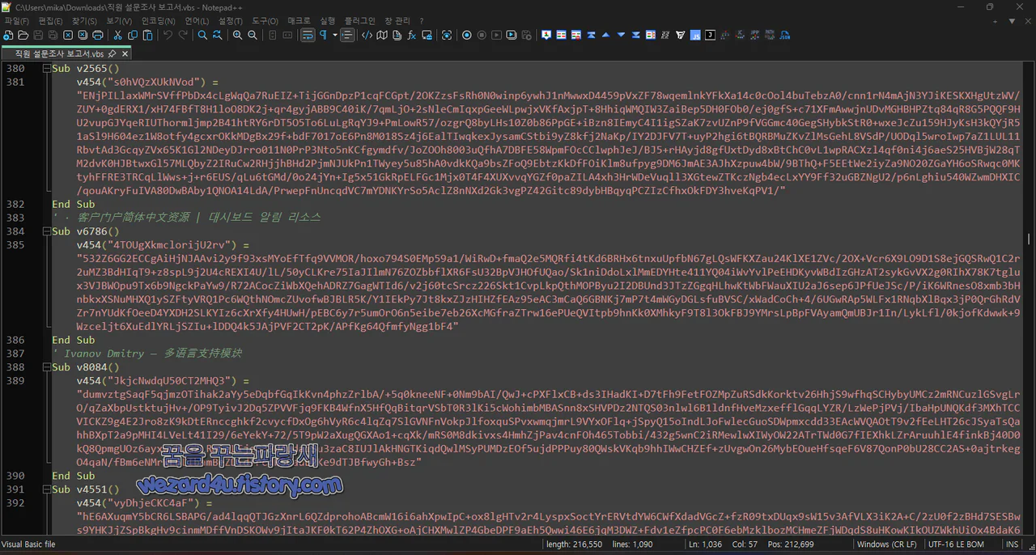The image size is (1036, 555).
Task: Toggle Synchronize Vertical Scrolling icon
Action: pyautogui.click(x=273, y=36)
